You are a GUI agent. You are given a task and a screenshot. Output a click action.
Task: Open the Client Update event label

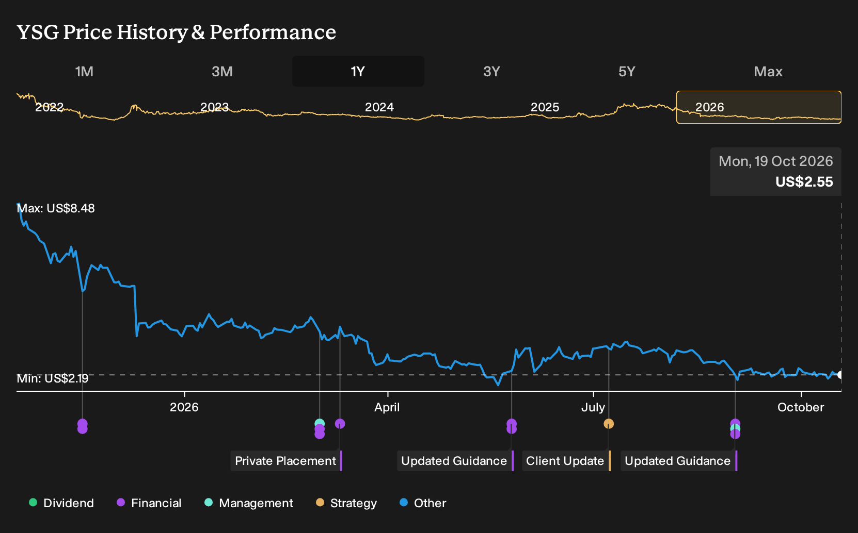(x=566, y=461)
